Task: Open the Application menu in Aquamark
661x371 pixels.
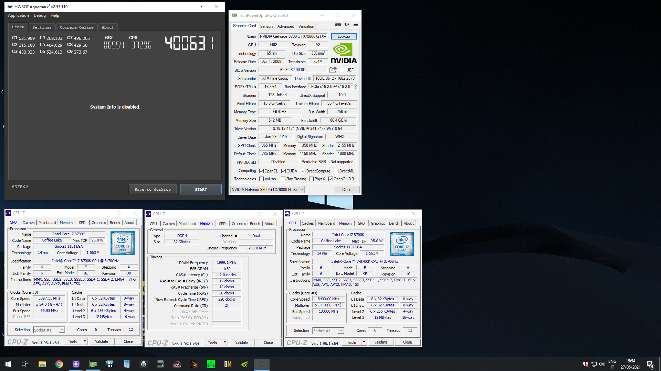Action: [x=18, y=15]
